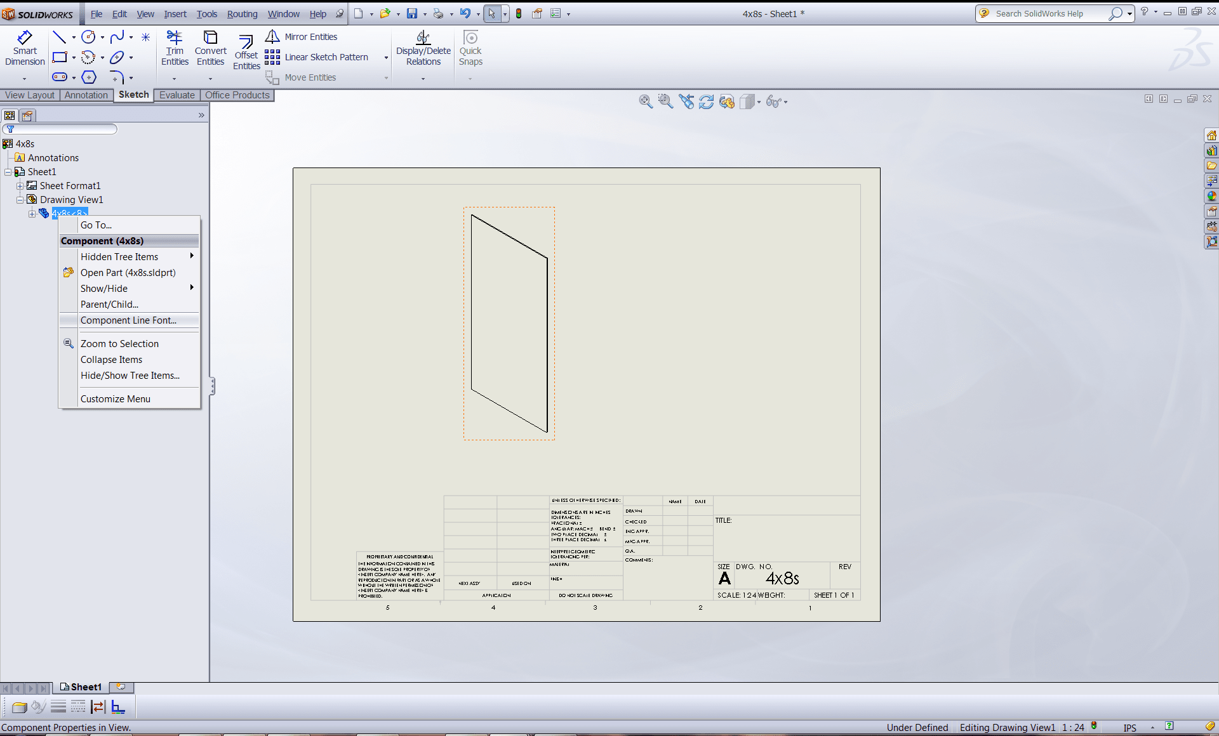The width and height of the screenshot is (1219, 736).
Task: Click Mirror Entities
Action: click(x=301, y=37)
